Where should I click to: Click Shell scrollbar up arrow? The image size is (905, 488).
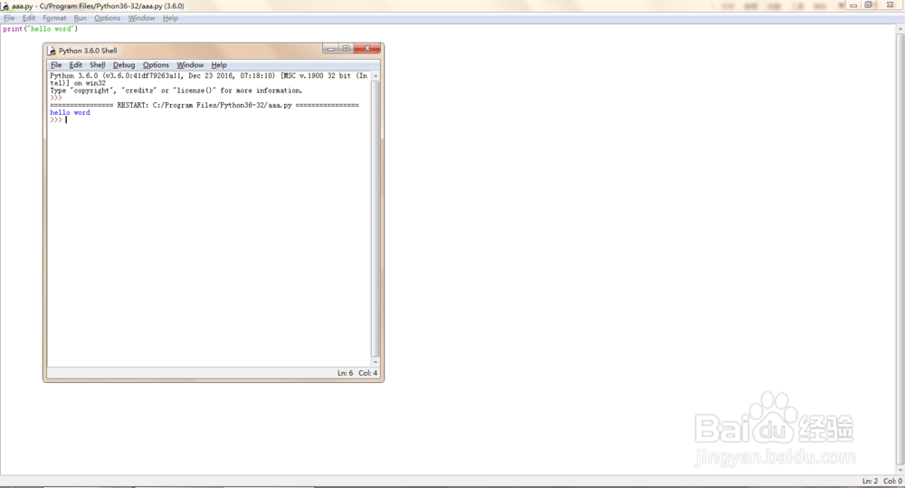click(376, 76)
